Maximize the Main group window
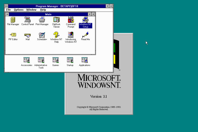The width and height of the screenshot is (198, 132). (93, 14)
